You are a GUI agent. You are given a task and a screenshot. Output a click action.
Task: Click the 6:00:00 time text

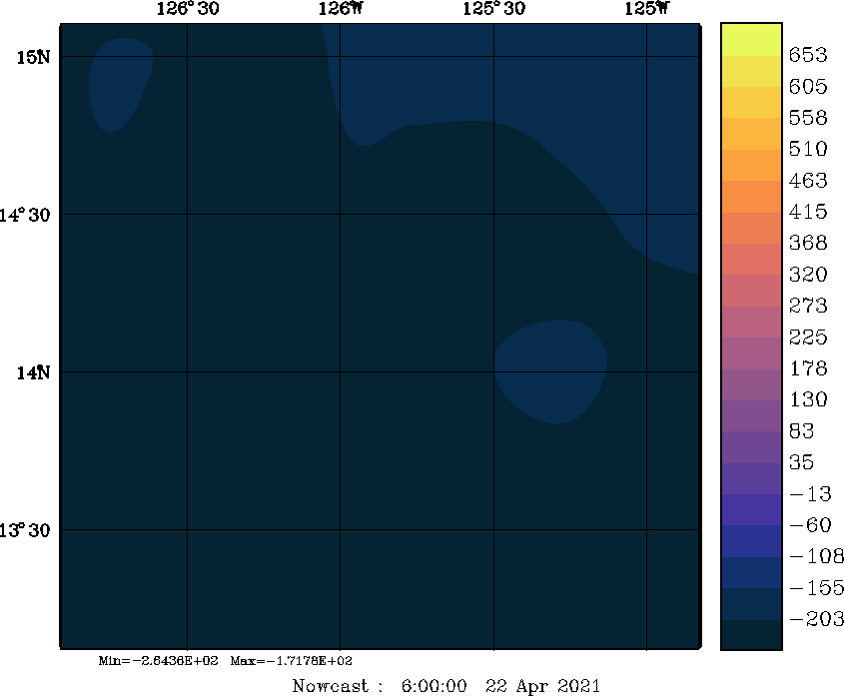433,686
